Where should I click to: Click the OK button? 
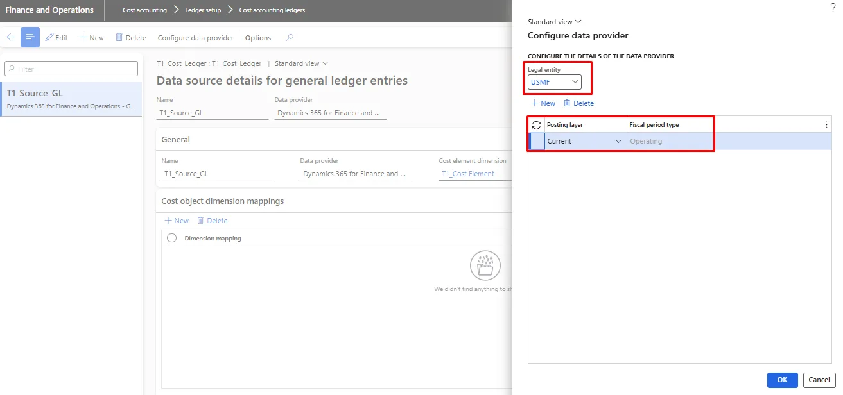pyautogui.click(x=782, y=380)
